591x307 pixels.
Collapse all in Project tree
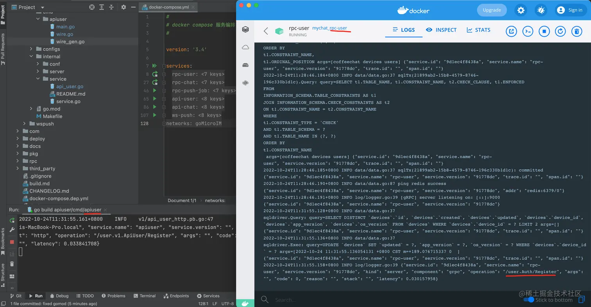tap(111, 7)
